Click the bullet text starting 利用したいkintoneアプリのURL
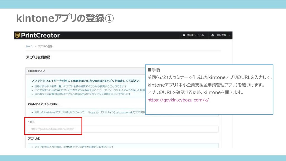Screen dimensions: 286x161 tap(90, 112)
